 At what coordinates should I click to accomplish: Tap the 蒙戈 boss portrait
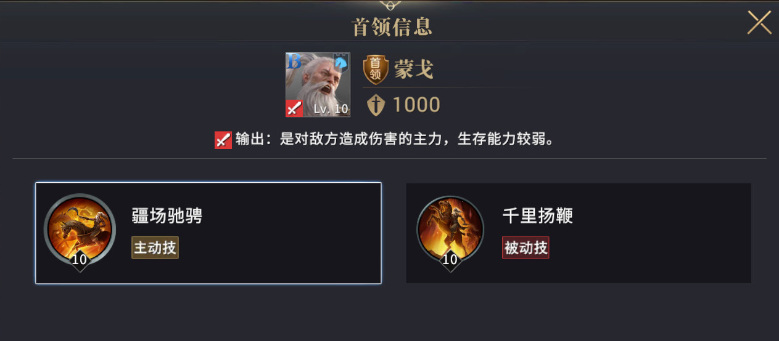[318, 85]
